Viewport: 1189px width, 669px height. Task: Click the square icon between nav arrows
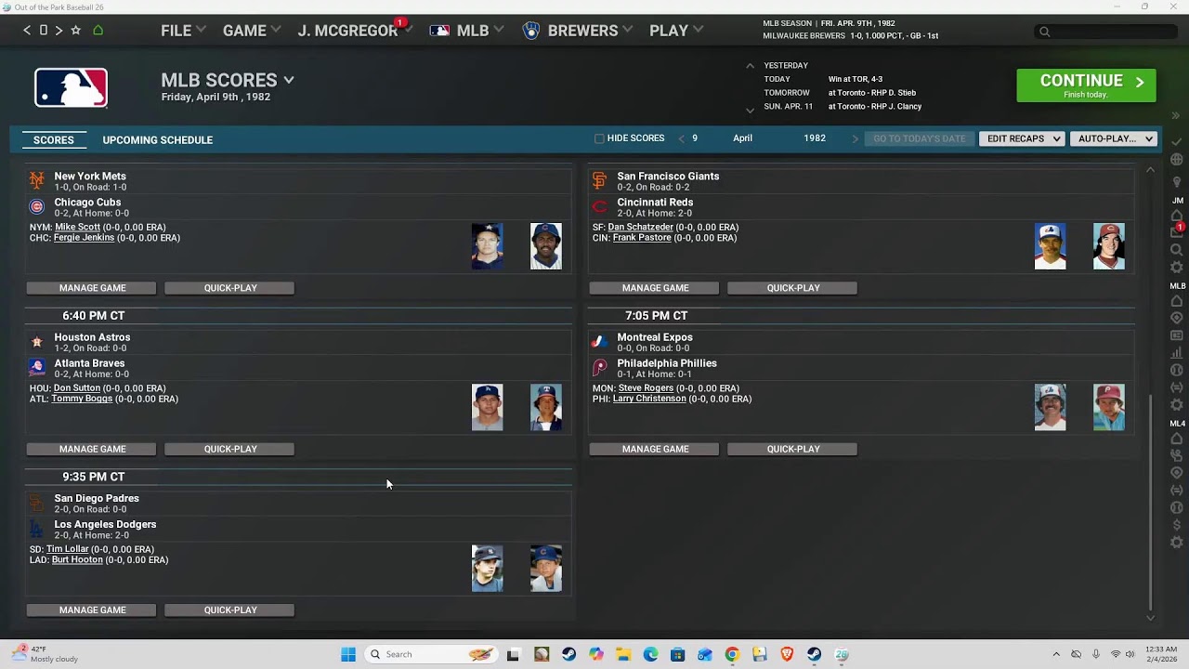(43, 31)
